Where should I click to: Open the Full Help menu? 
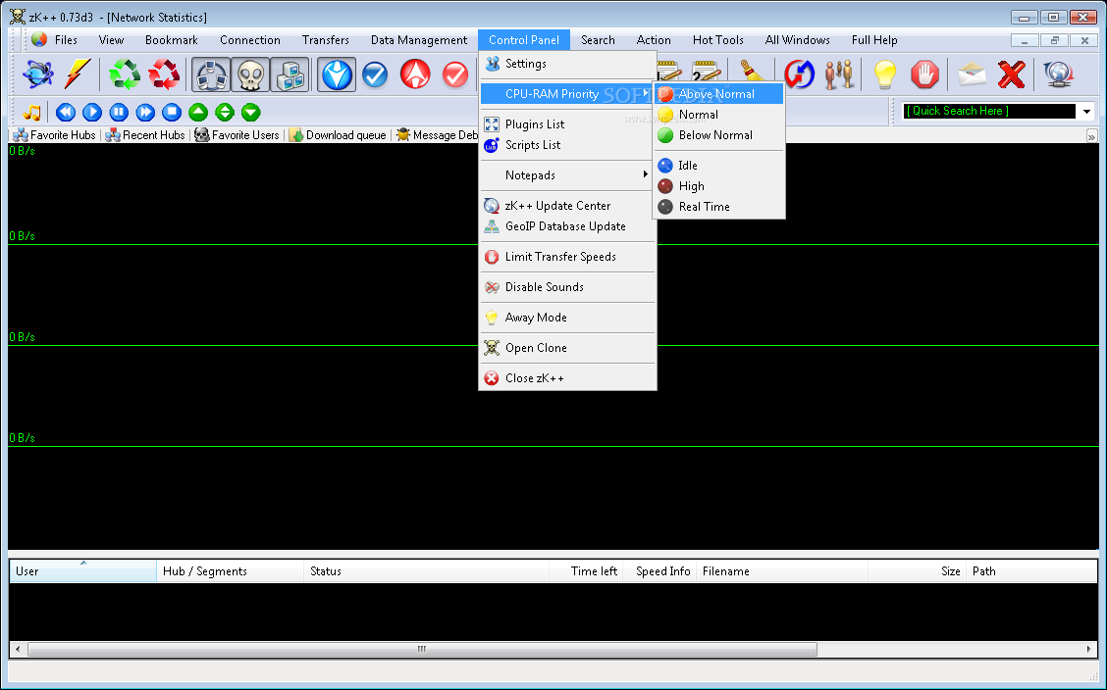874,40
